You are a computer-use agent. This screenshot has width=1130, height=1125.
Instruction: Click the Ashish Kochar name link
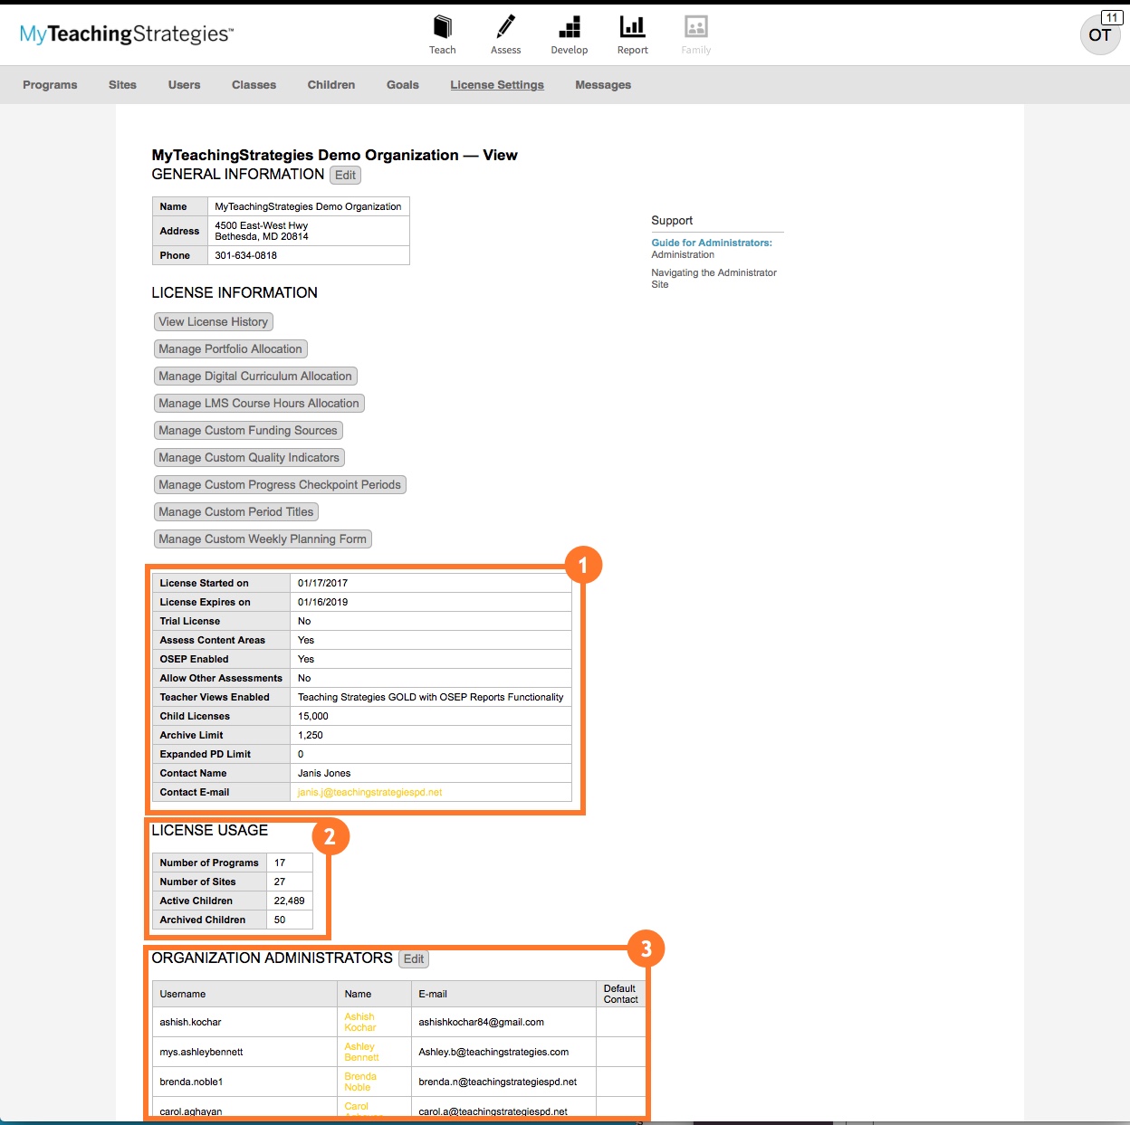(x=359, y=1022)
